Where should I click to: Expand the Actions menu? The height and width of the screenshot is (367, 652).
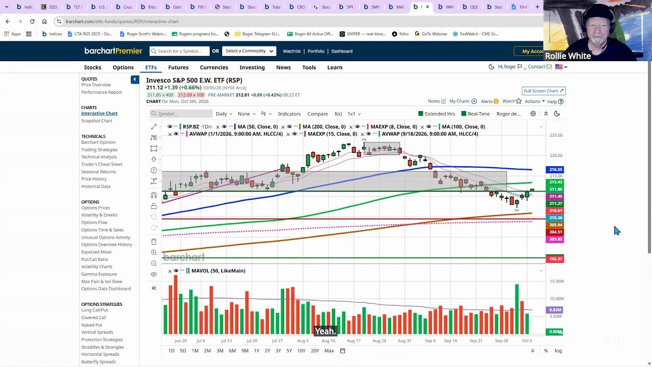535,101
